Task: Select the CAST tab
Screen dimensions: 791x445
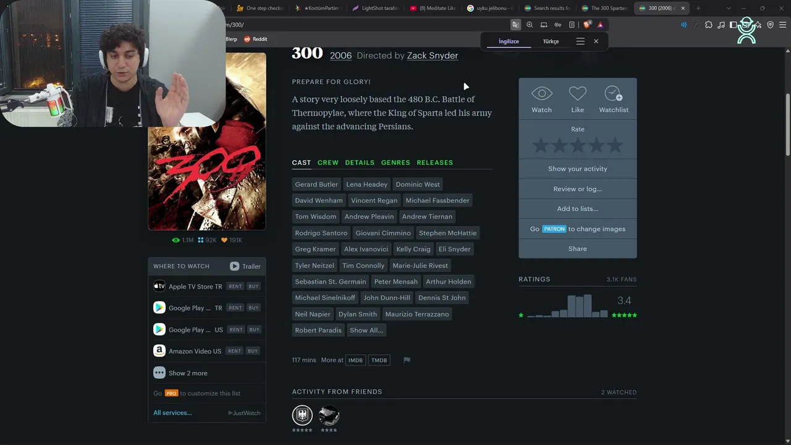Action: click(x=302, y=163)
